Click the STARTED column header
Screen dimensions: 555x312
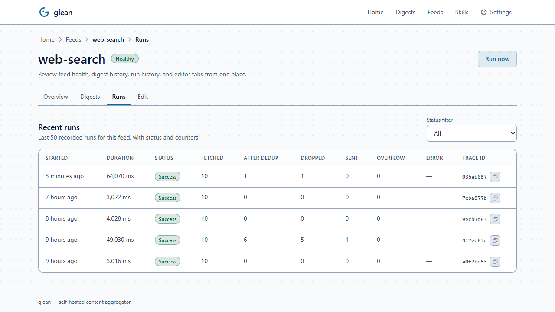(57, 158)
